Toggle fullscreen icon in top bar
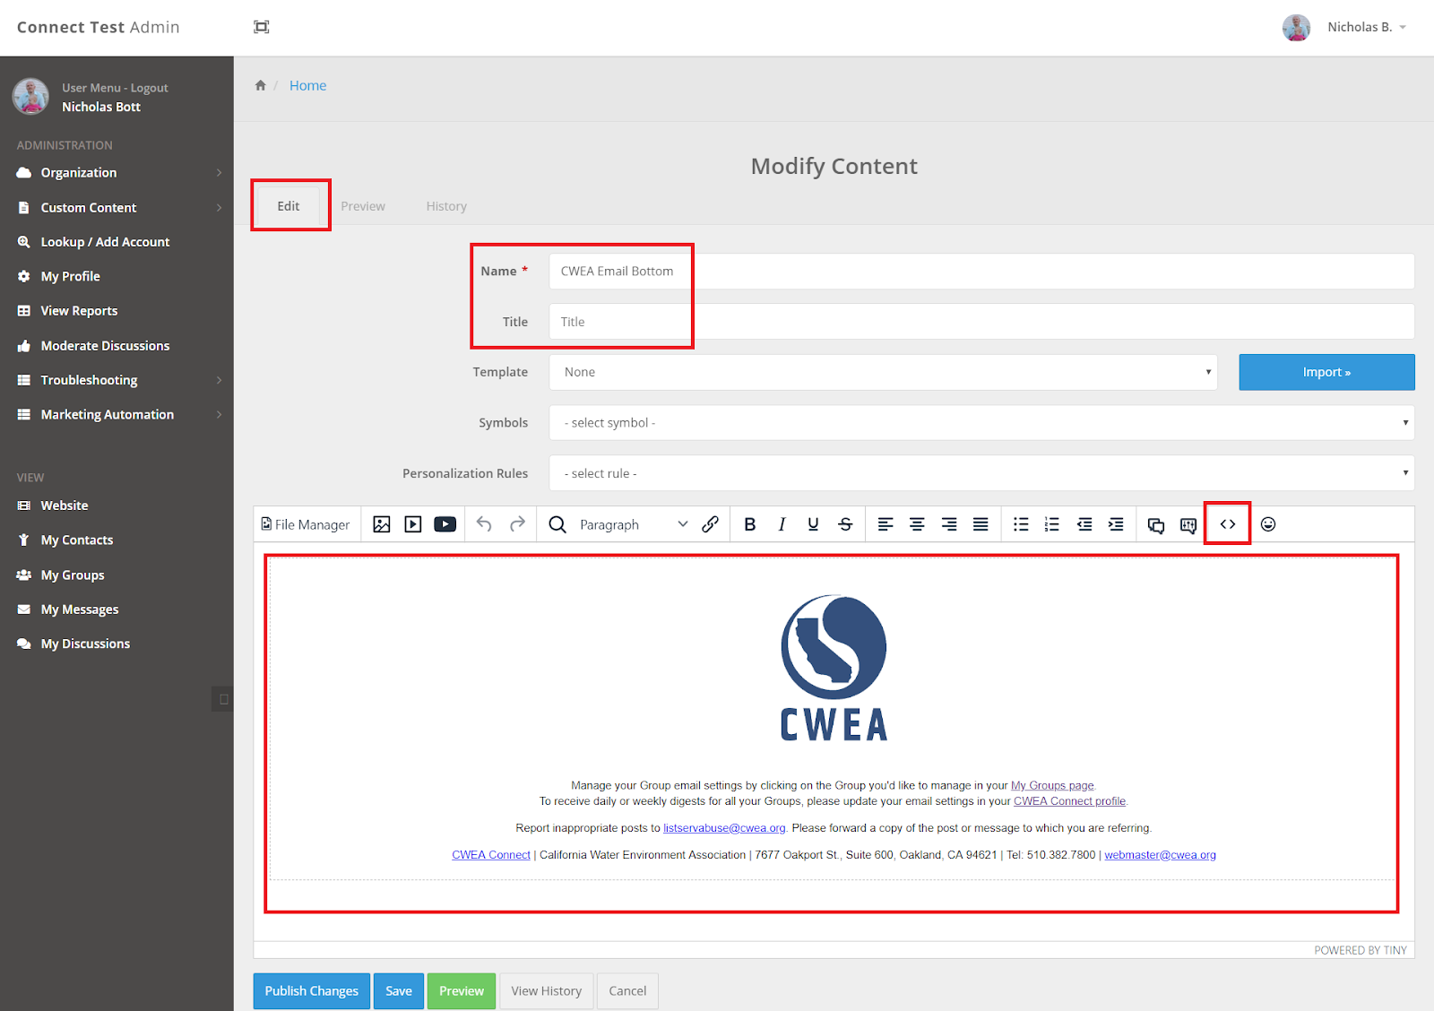Image resolution: width=1434 pixels, height=1011 pixels. coord(262,27)
